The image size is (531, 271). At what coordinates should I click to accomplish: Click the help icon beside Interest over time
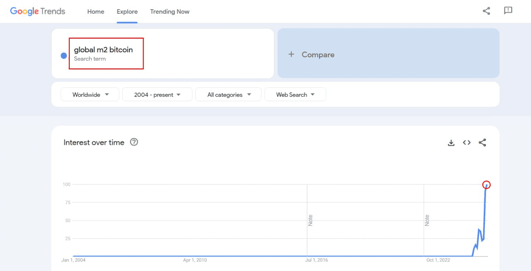(134, 142)
